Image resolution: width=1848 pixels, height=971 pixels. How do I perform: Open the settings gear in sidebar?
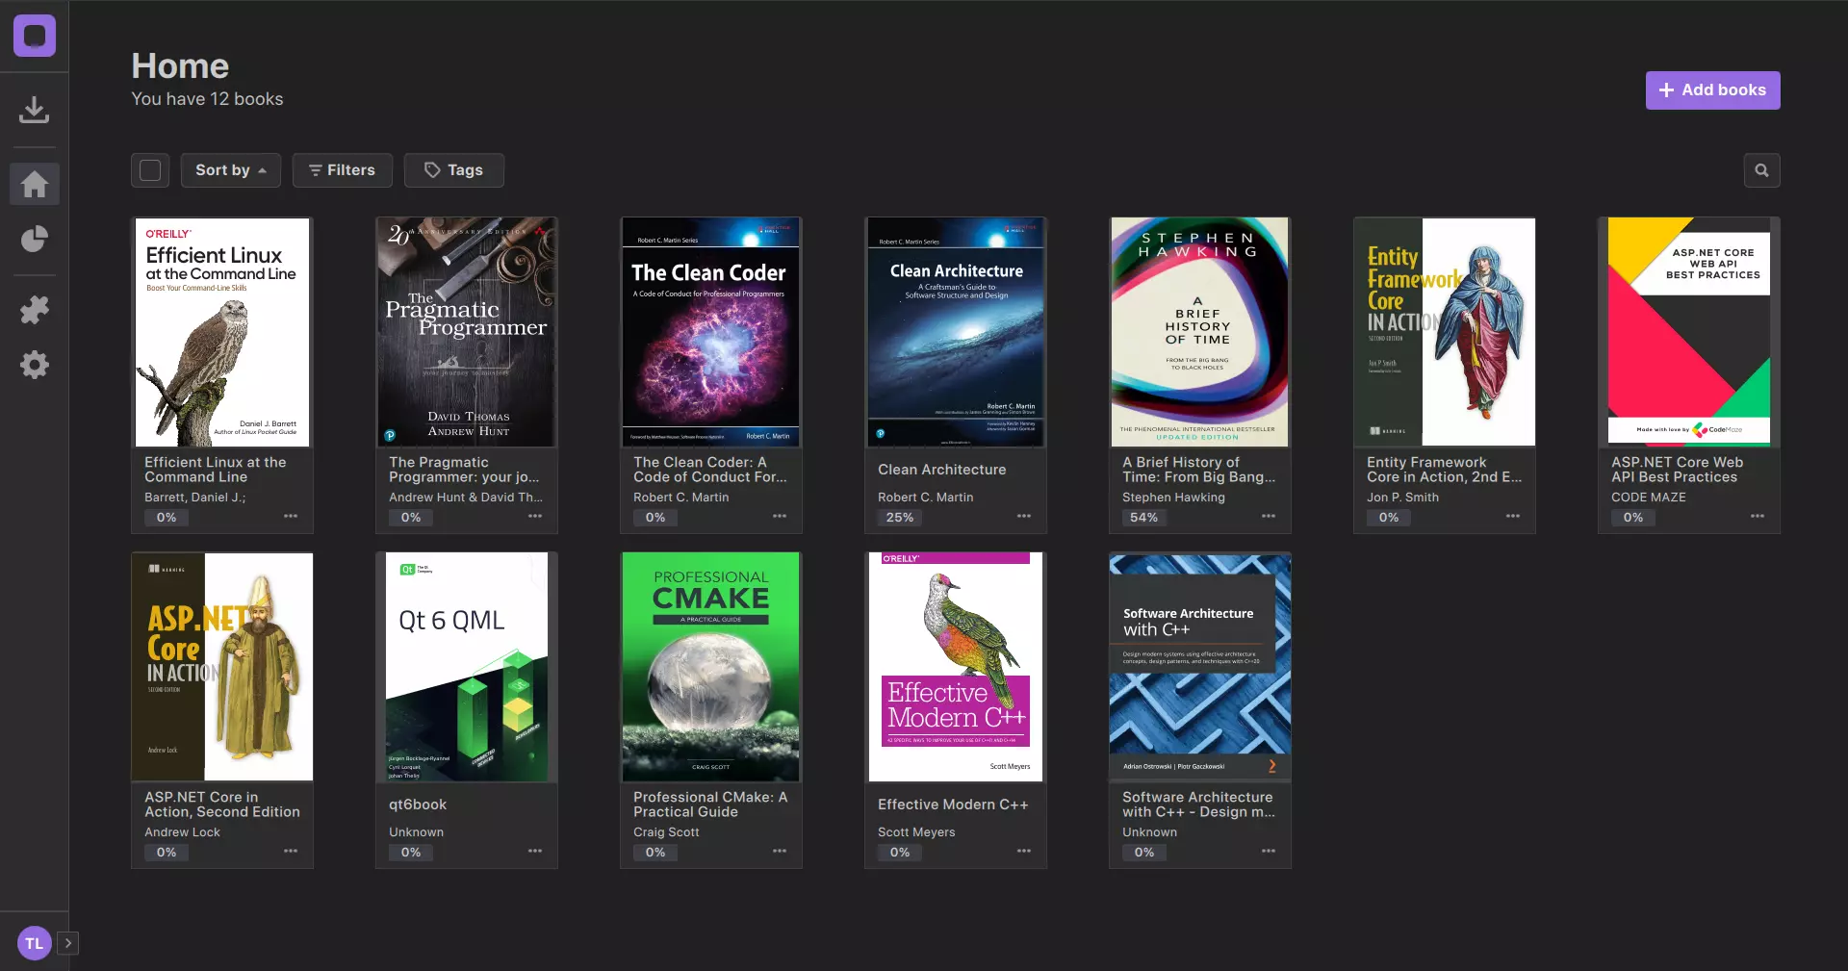tap(34, 365)
